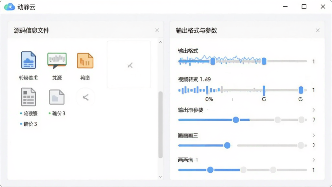Click the X inside the empty preview box
Viewport: 332px width, 187px height.
(x=130, y=65)
